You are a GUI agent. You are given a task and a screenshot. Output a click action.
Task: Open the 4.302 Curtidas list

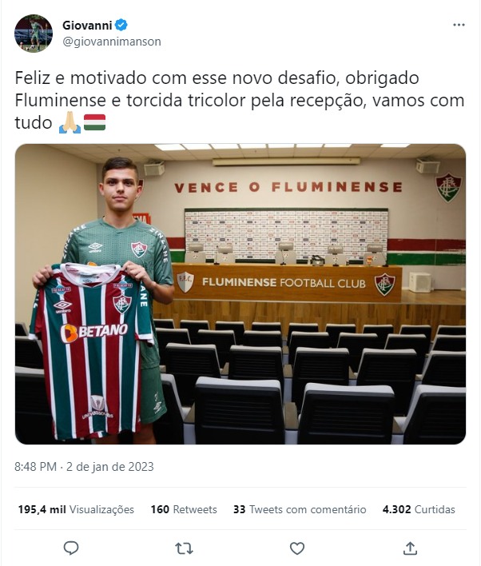[x=419, y=509]
